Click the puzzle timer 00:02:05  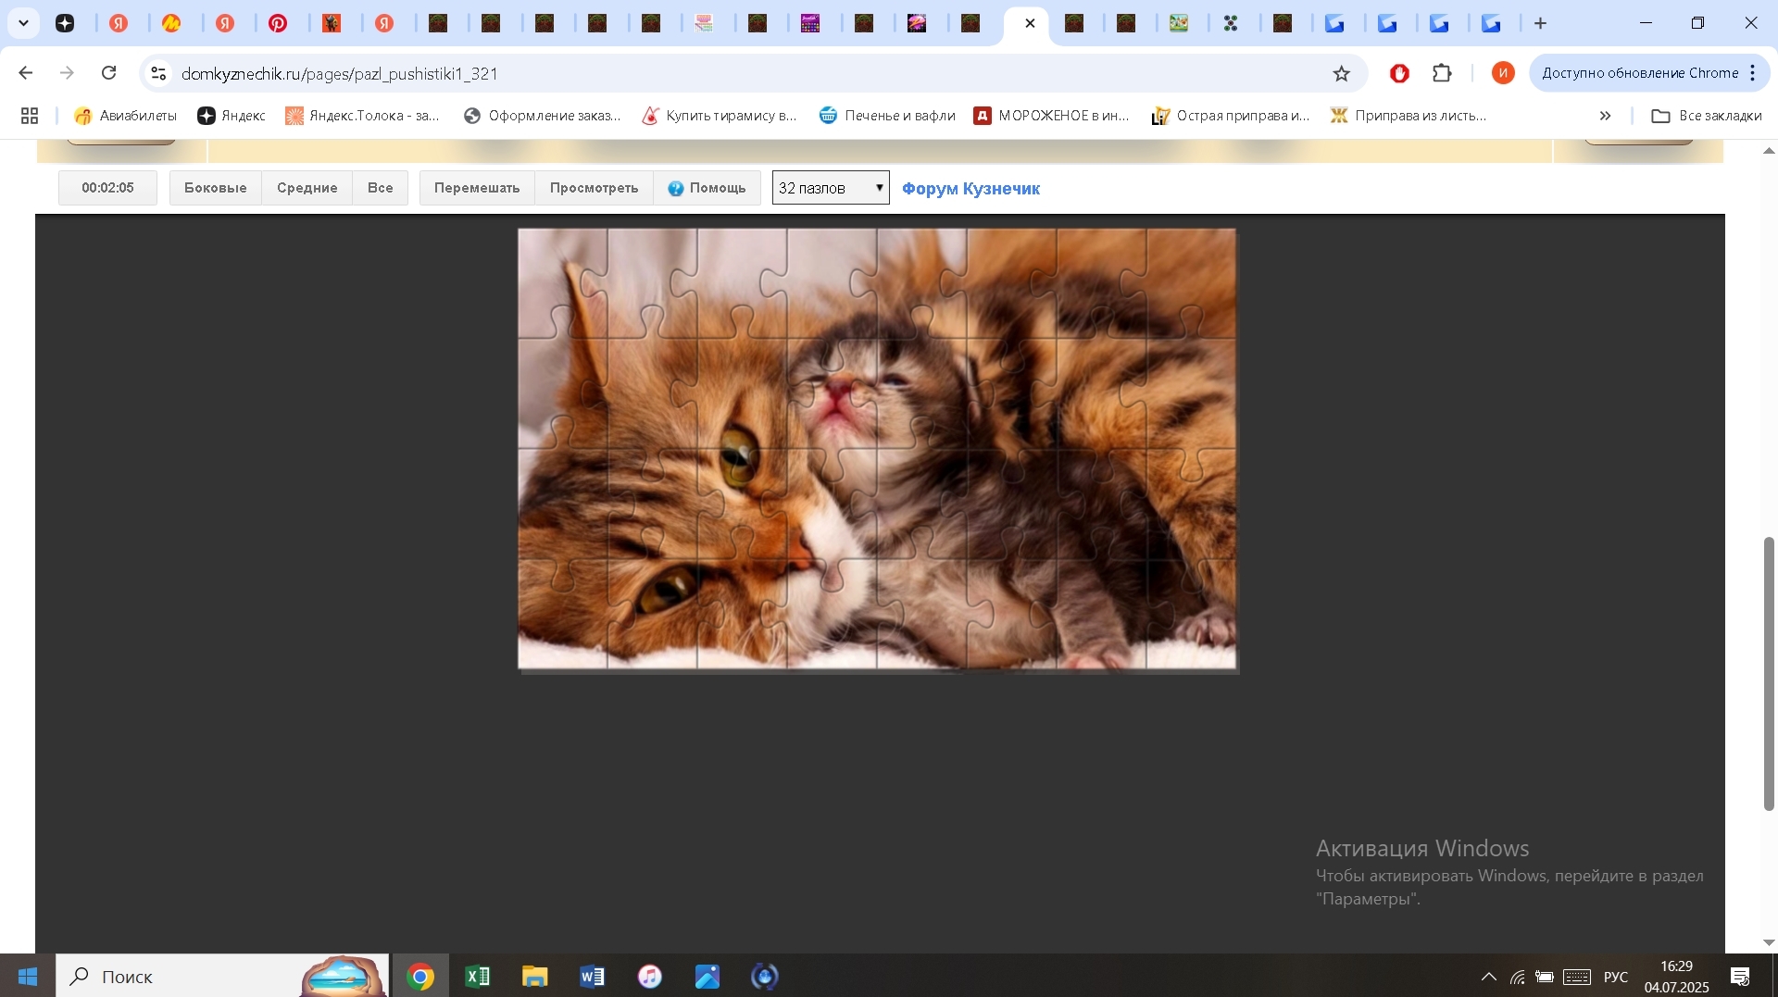coord(107,188)
